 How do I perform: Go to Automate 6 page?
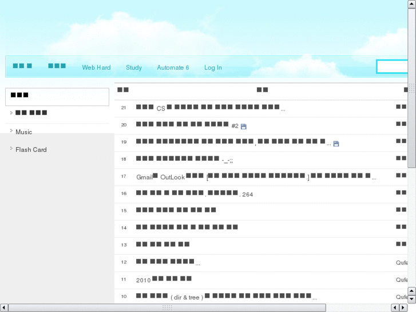pyautogui.click(x=173, y=68)
